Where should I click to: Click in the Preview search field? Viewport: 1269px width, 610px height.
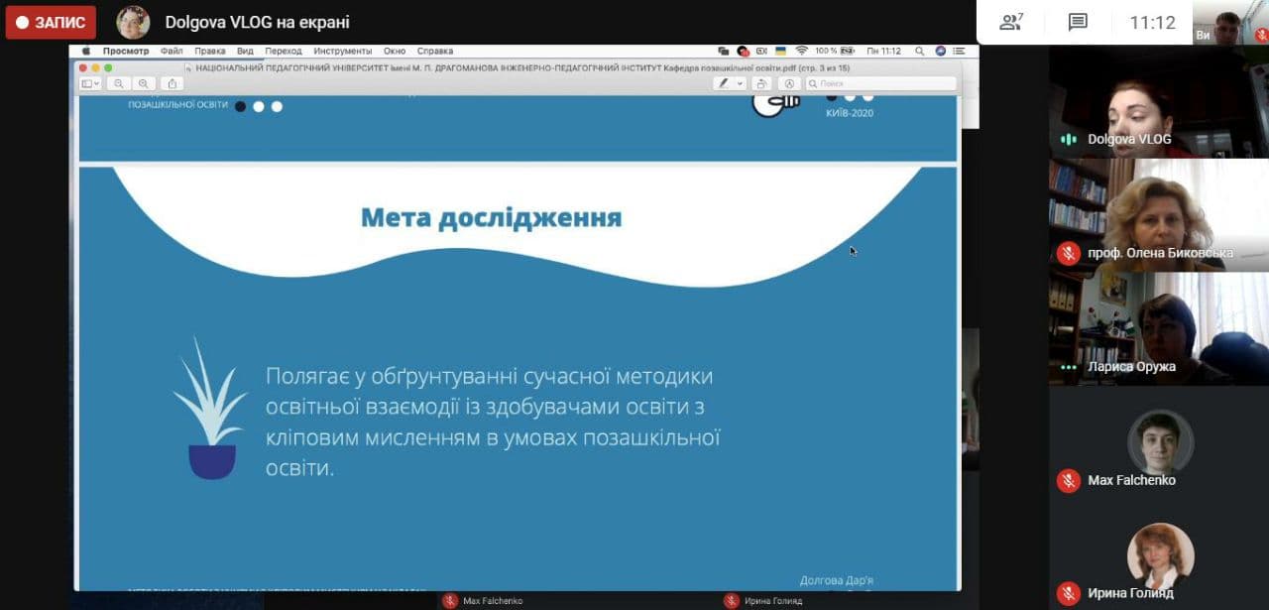click(882, 84)
